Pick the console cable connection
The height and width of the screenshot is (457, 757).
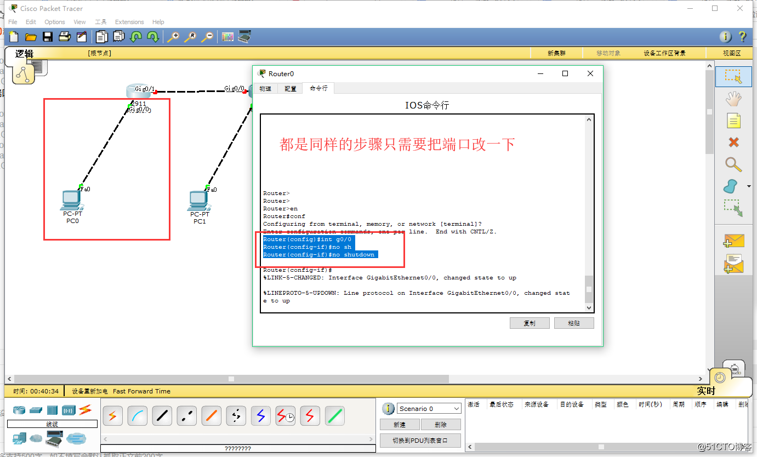(138, 416)
